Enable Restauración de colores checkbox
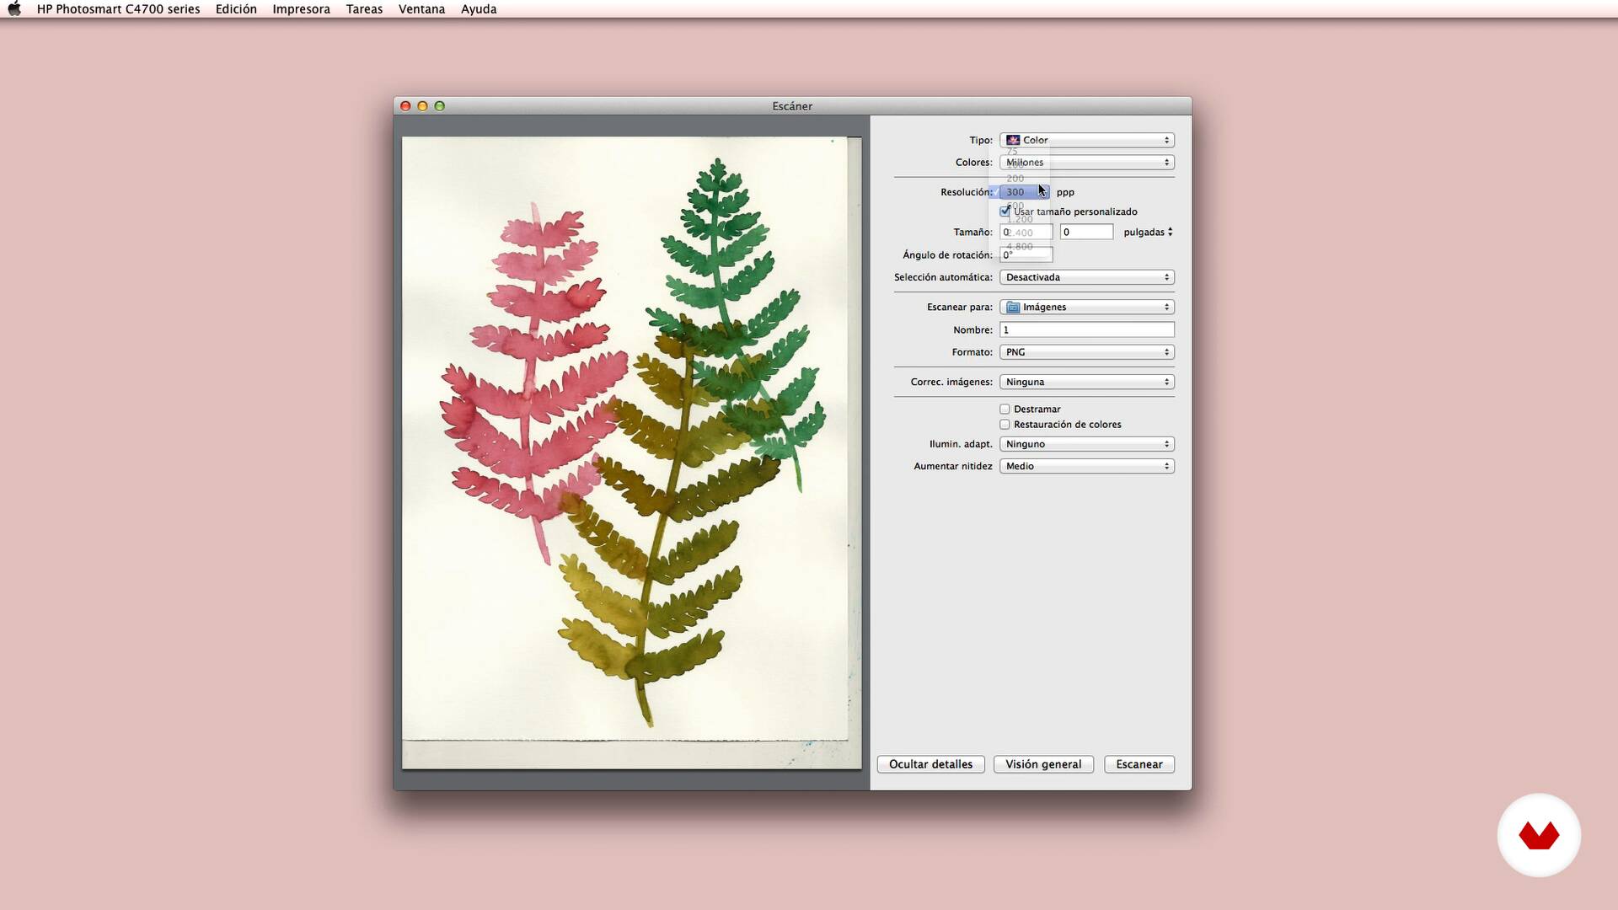The width and height of the screenshot is (1618, 910). pos(1005,425)
